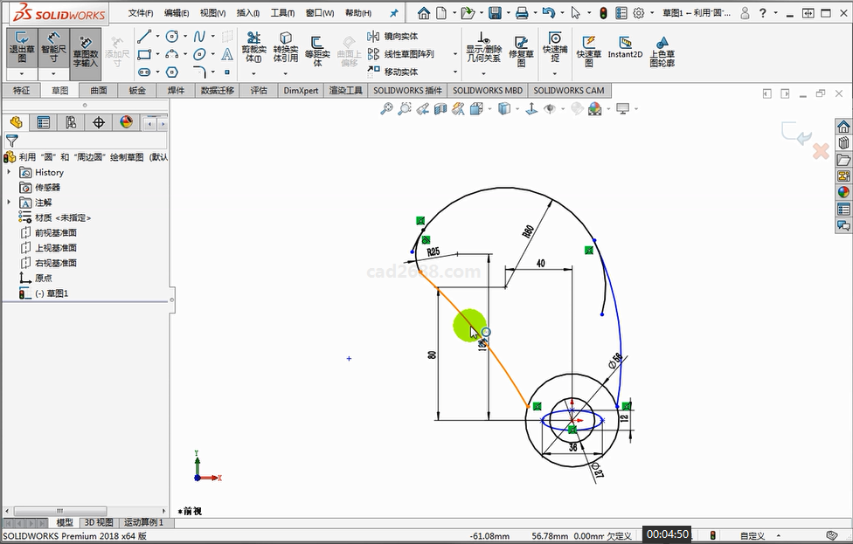Expand the 注解 (Annotations) tree node
Screen dimensions: 853x544
9,203
